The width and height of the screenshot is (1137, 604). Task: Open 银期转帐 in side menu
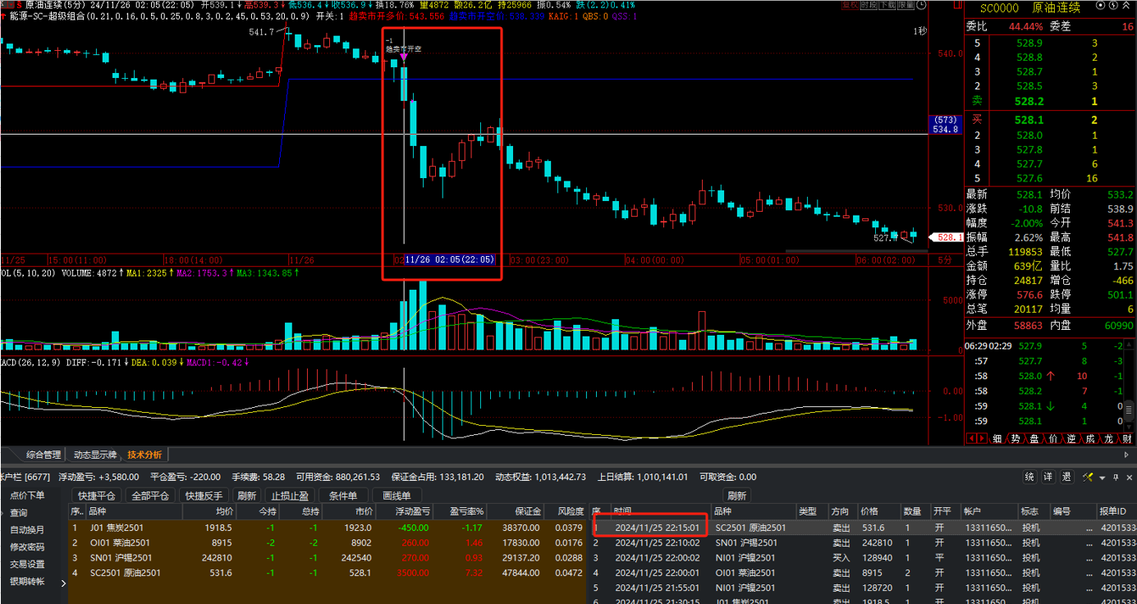[28, 582]
